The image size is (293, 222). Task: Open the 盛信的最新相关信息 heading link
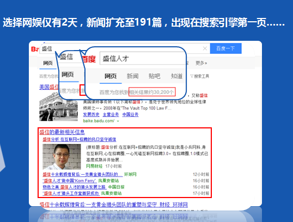(62, 132)
